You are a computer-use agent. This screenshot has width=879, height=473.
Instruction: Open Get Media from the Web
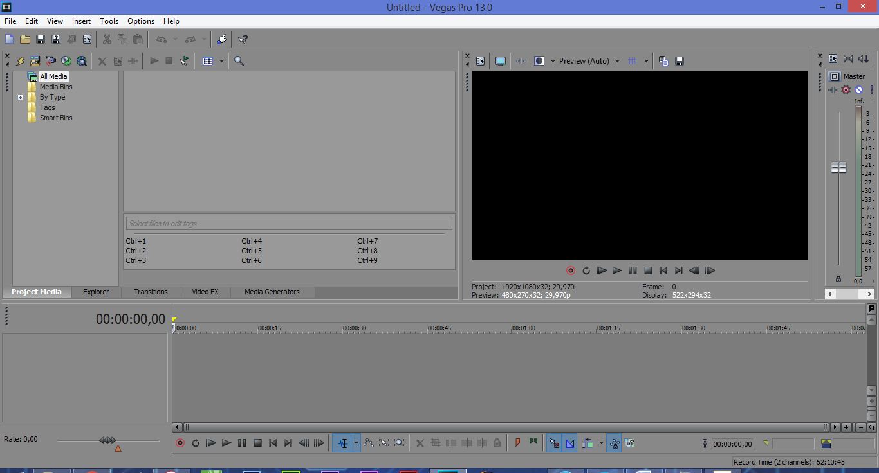(82, 60)
